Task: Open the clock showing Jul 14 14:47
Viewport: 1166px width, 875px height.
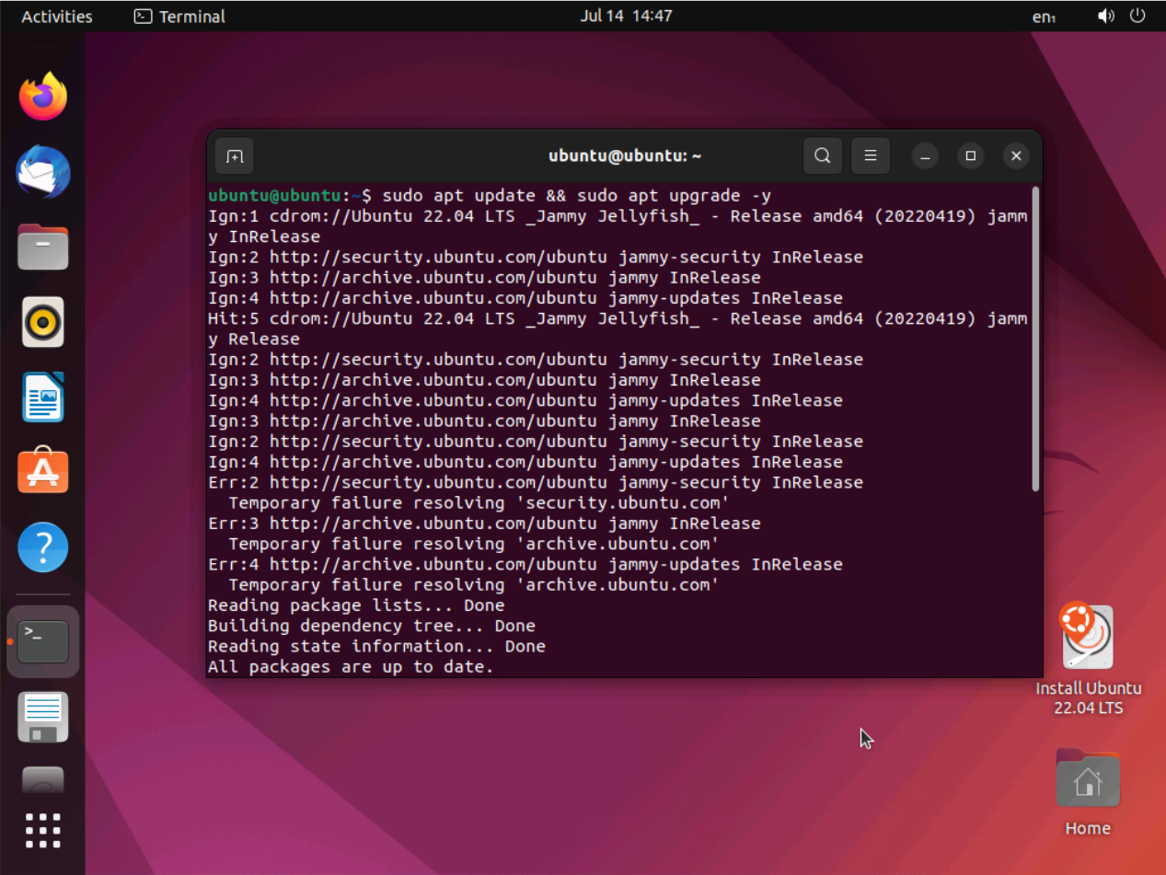Action: 626,17
